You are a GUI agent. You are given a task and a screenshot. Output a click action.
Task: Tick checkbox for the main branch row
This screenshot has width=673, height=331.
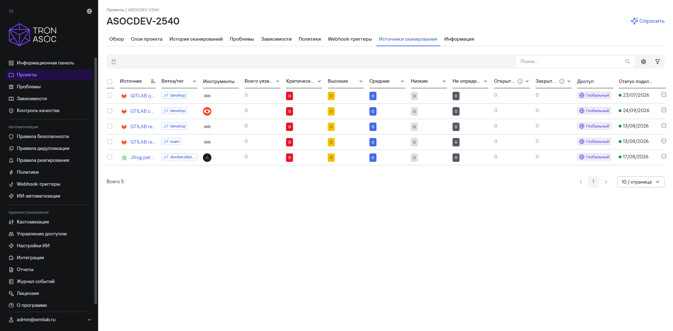pos(110,142)
